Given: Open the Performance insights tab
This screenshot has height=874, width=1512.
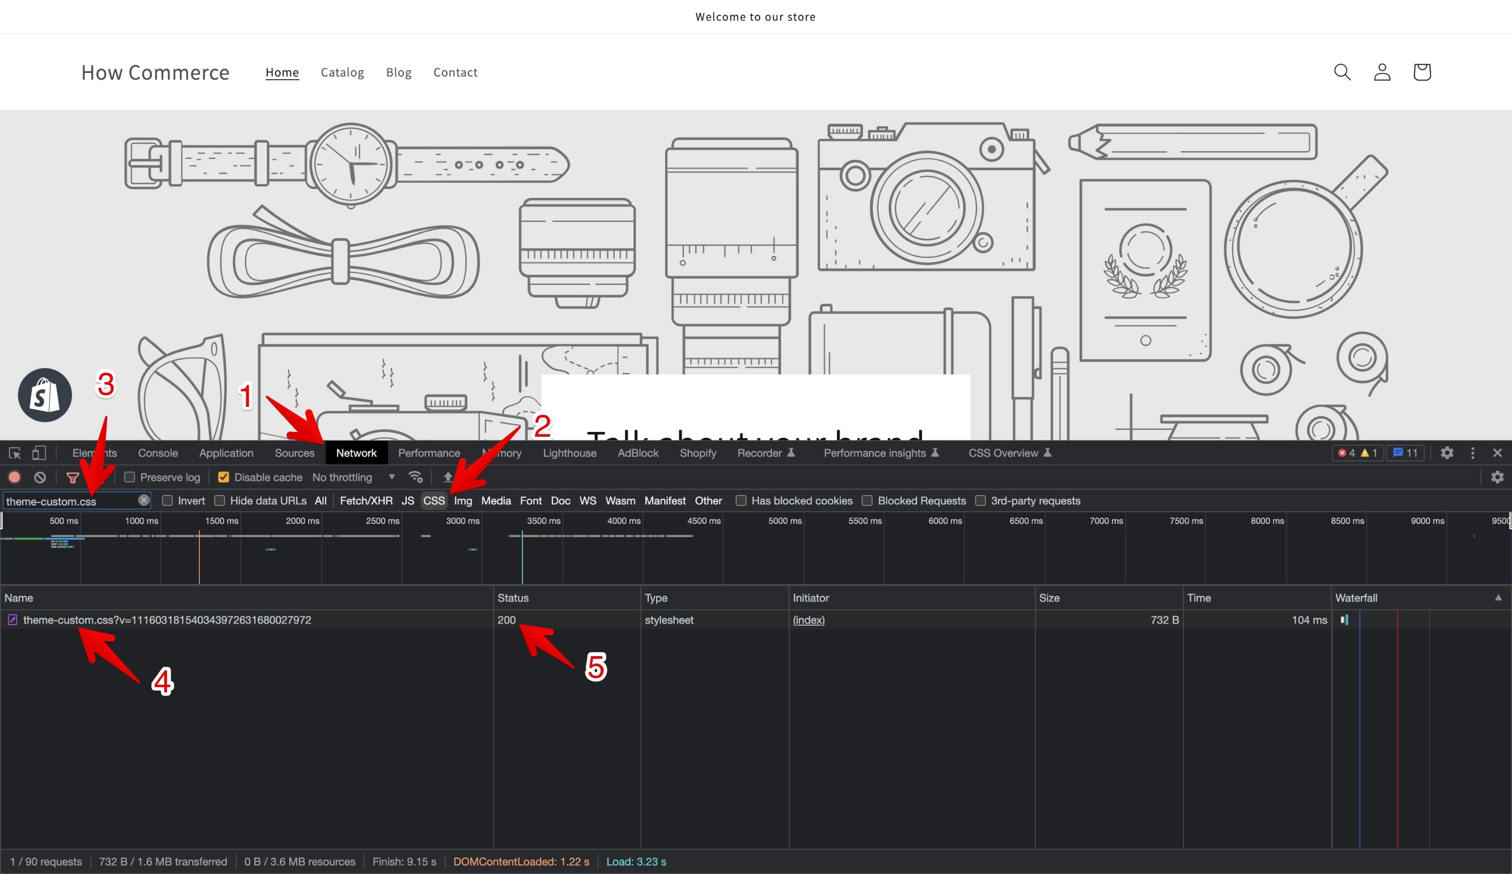Looking at the screenshot, I should (x=881, y=453).
